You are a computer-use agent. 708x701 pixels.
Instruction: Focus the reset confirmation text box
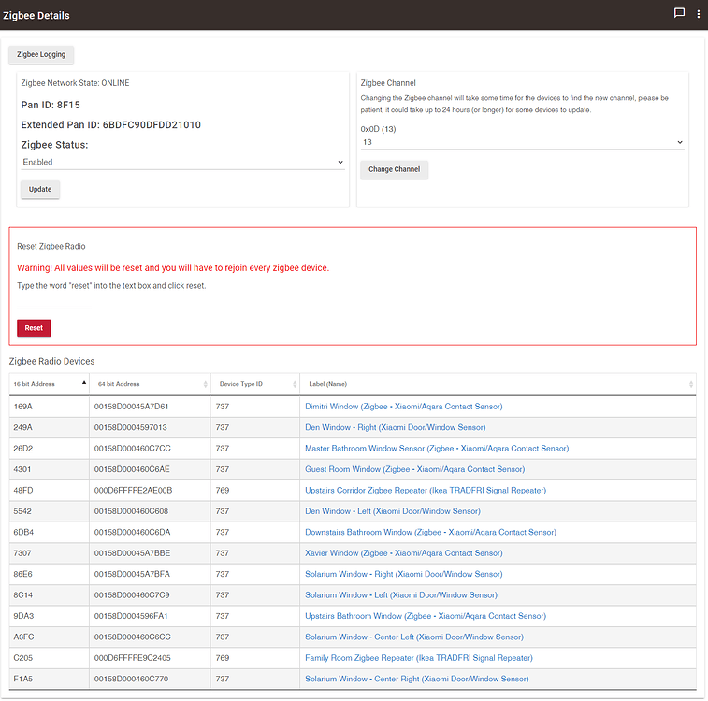54,302
